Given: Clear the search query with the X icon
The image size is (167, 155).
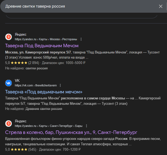Looking at the screenshot, I should click(x=161, y=6).
